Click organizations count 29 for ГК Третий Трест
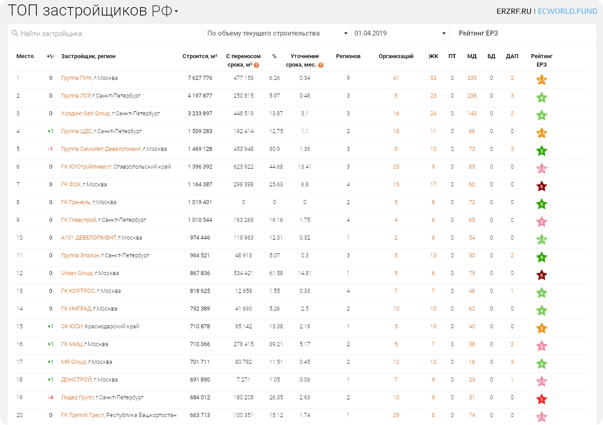Screen dimensions: 603x425 [396, 415]
